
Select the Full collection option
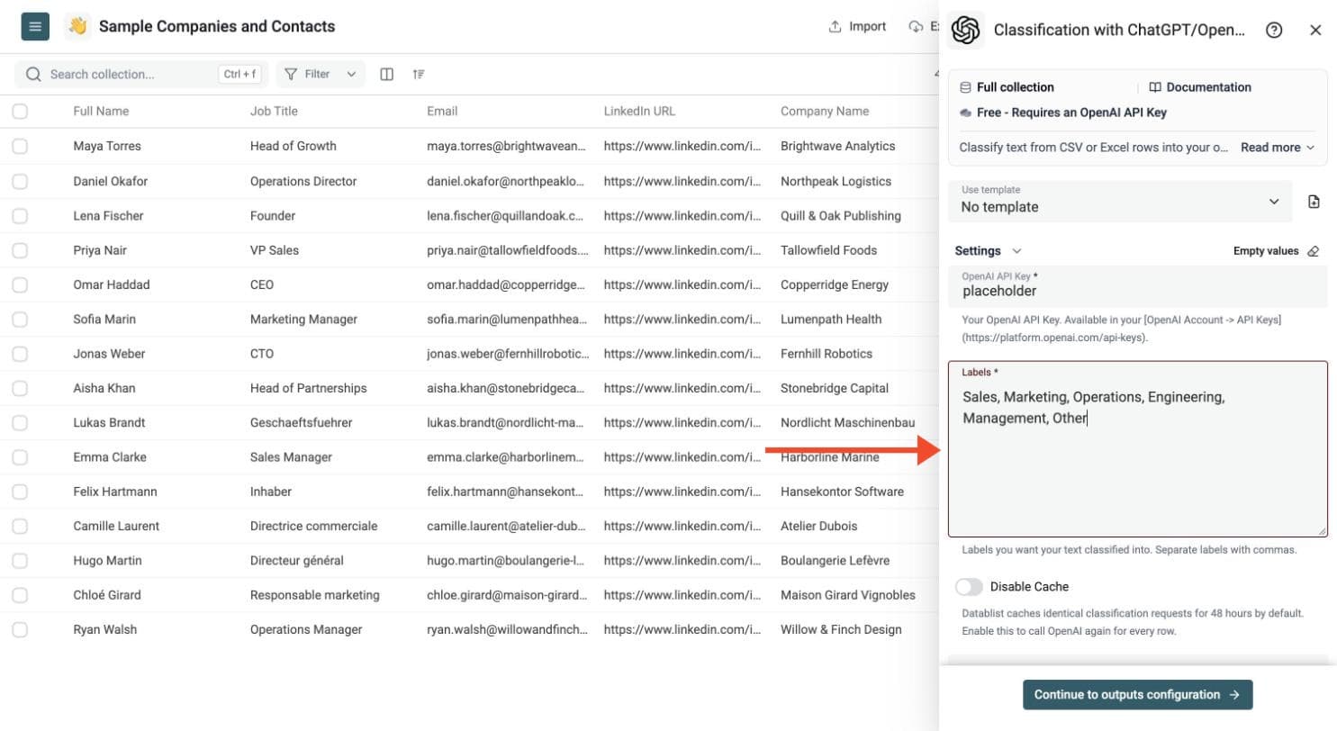click(1007, 87)
